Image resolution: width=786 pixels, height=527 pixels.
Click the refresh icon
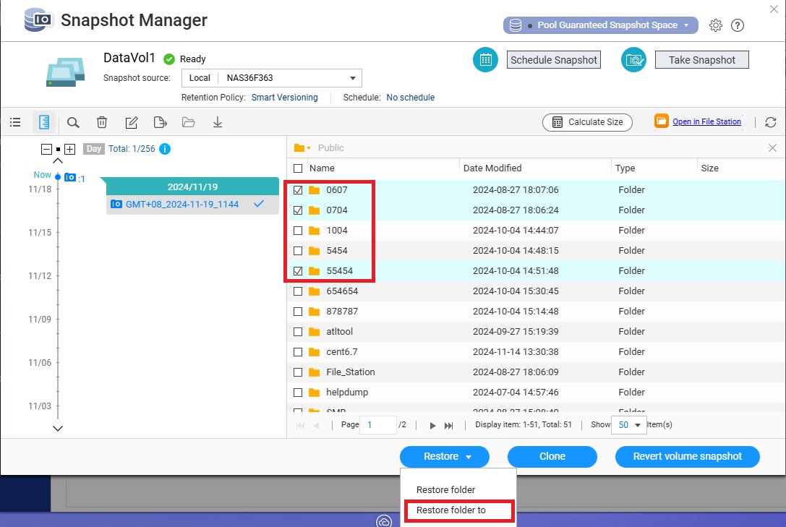pos(771,121)
